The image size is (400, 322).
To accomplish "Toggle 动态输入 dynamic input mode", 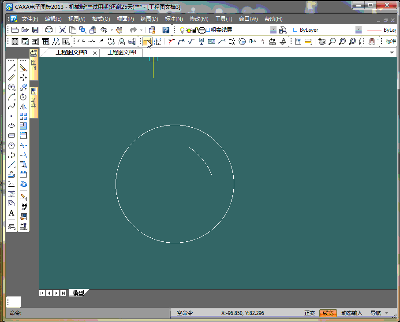I will pos(352,313).
